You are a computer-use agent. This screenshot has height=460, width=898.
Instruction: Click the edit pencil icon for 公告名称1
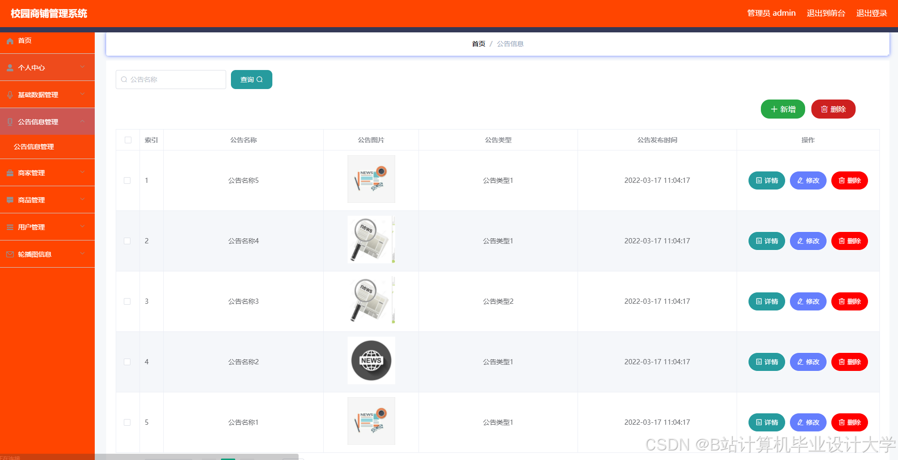click(800, 422)
